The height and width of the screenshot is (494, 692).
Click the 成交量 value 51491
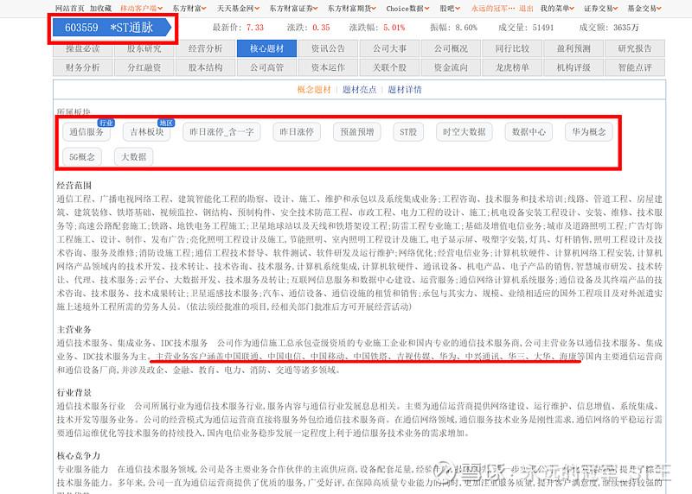tap(543, 28)
